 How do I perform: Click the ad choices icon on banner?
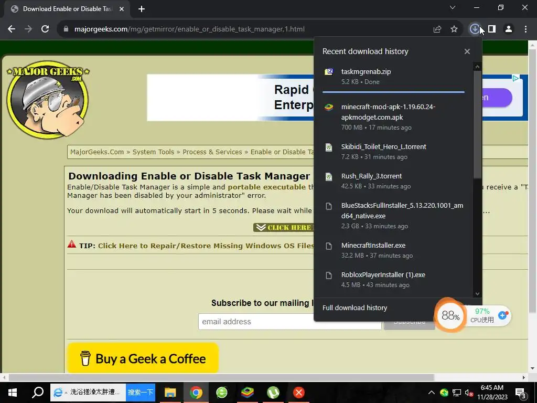click(x=515, y=78)
